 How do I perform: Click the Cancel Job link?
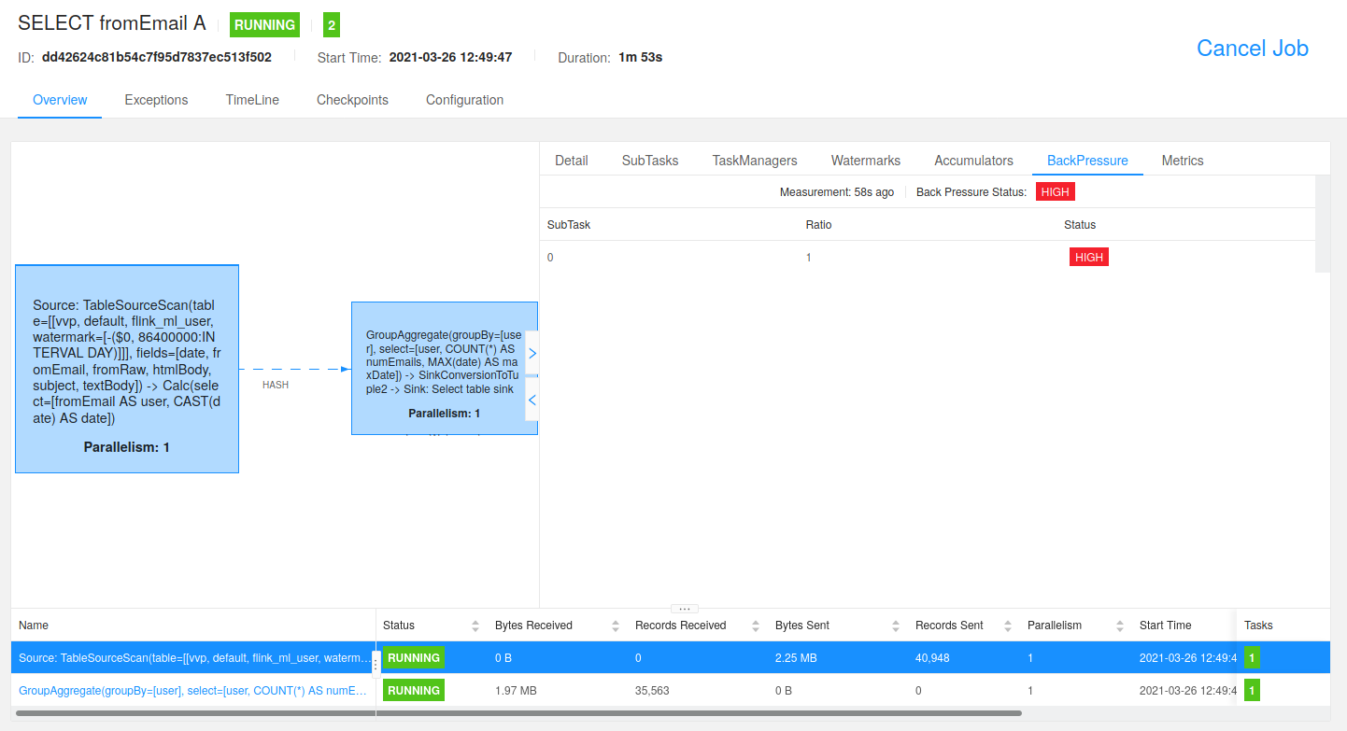(1252, 48)
